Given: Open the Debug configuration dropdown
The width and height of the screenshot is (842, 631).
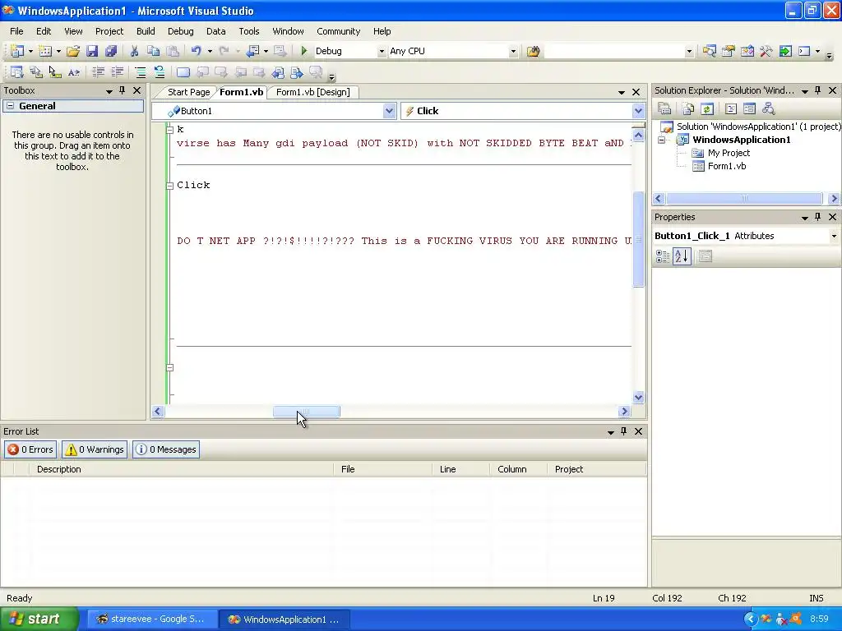Looking at the screenshot, I should click(382, 52).
